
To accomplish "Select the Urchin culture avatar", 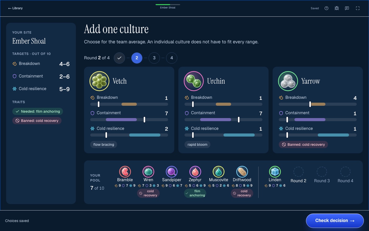I will click(194, 81).
